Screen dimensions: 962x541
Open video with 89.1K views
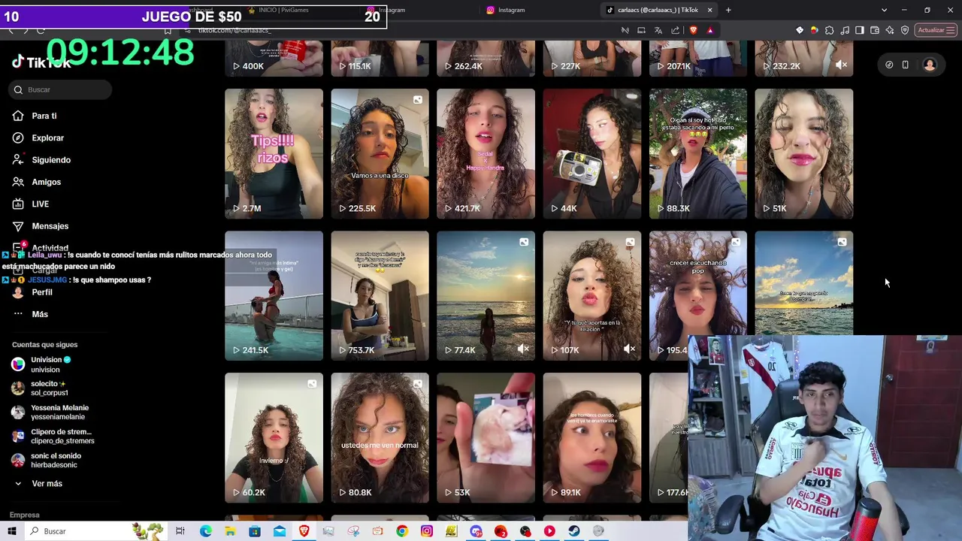(592, 437)
